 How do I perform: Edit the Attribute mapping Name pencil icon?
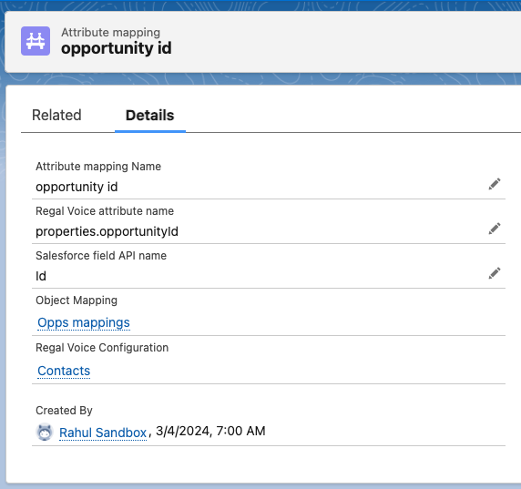pos(494,184)
